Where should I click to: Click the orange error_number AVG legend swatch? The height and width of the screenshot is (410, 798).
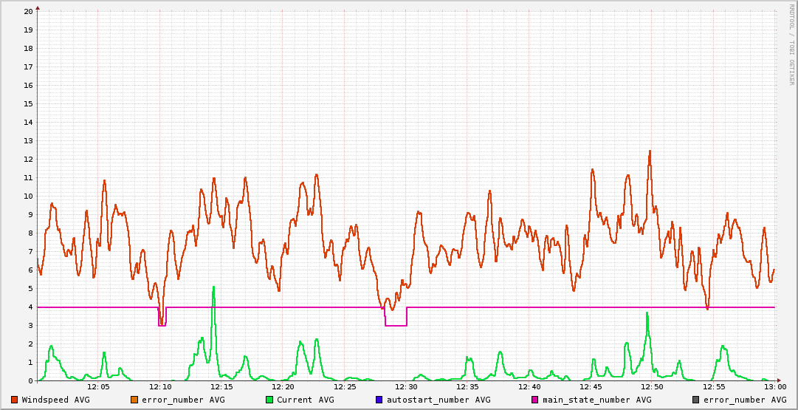coord(134,400)
